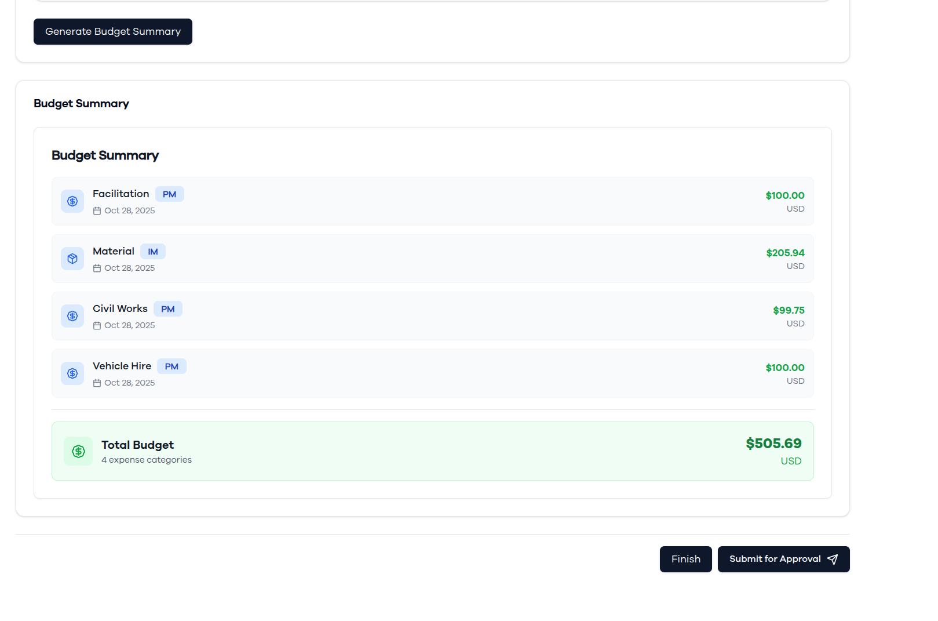Screen dimensions: 938x621
Task: Click the Vehicle Hire row $100.00 amount
Action: (x=785, y=368)
